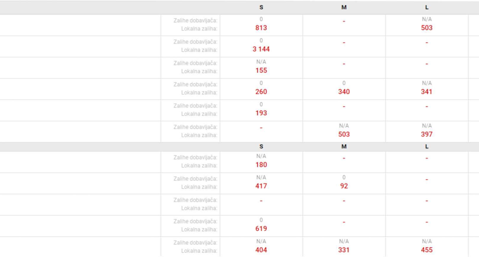Click local stock value 813
Viewport: 479px width, 257px height.
click(x=261, y=28)
